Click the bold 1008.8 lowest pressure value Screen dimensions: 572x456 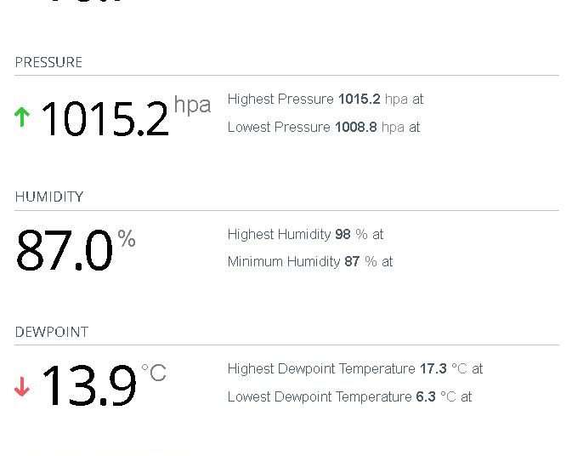click(x=355, y=127)
